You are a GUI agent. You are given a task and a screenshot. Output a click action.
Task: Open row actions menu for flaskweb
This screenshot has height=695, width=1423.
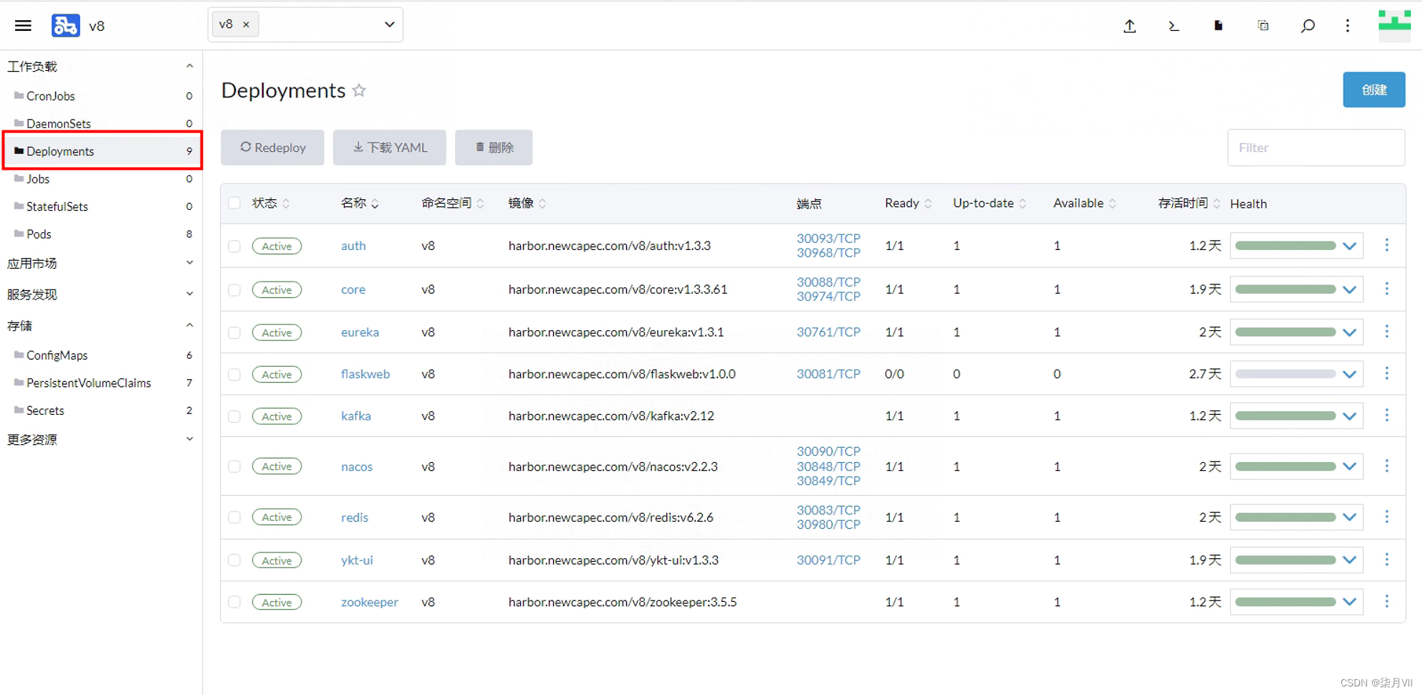tap(1386, 373)
